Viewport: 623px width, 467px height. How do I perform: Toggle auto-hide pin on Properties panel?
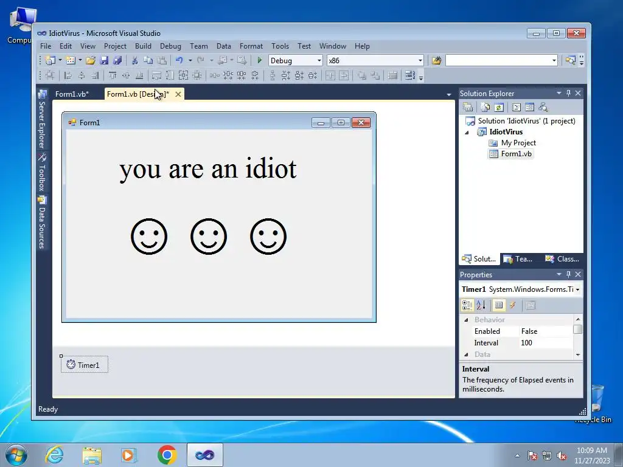(x=568, y=274)
